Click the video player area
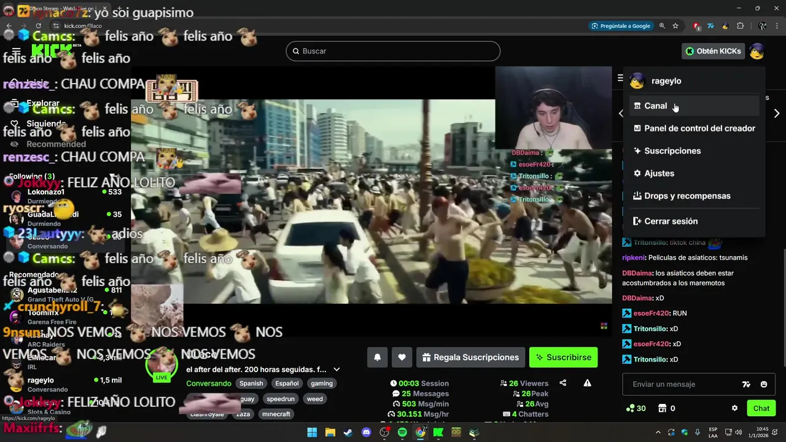This screenshot has height=442, width=786. (x=372, y=203)
